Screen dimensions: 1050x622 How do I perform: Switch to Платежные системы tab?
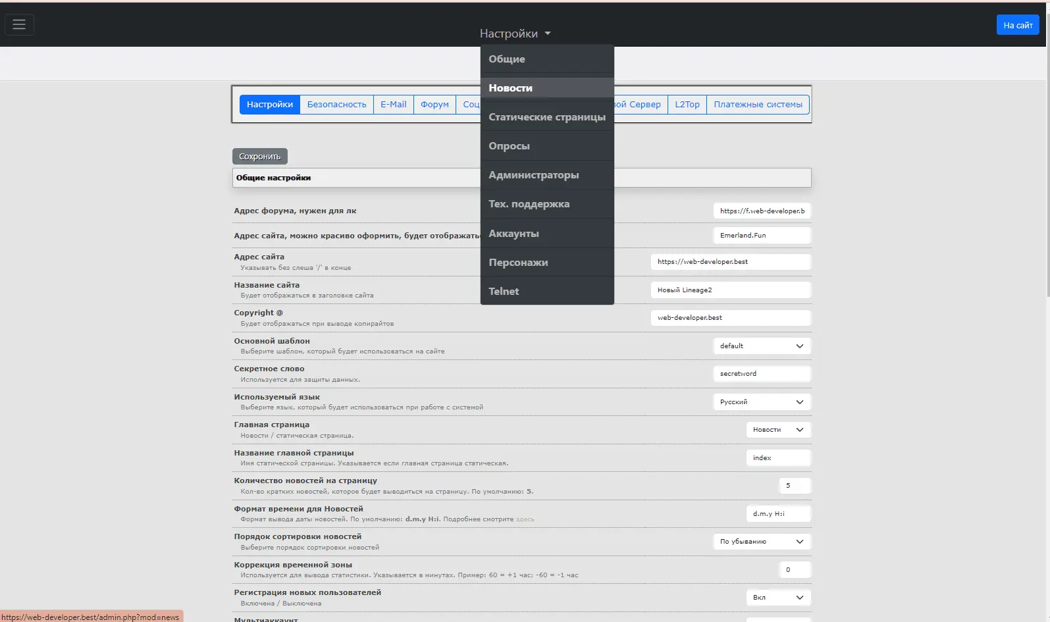[758, 105]
